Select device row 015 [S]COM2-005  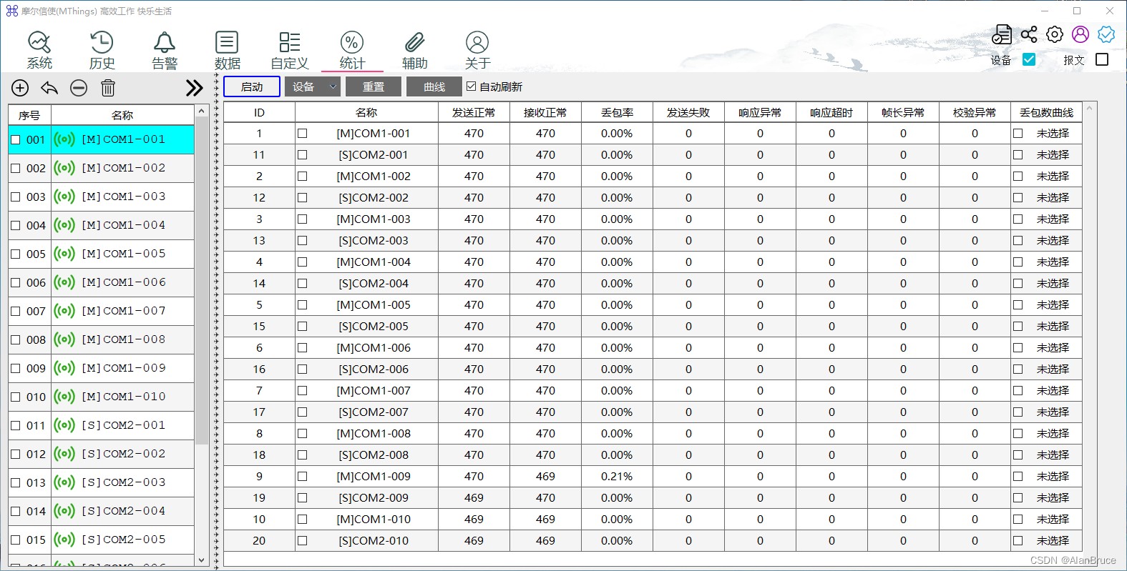(101, 540)
